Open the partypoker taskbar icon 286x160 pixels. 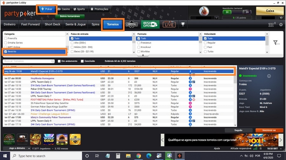click(180, 156)
